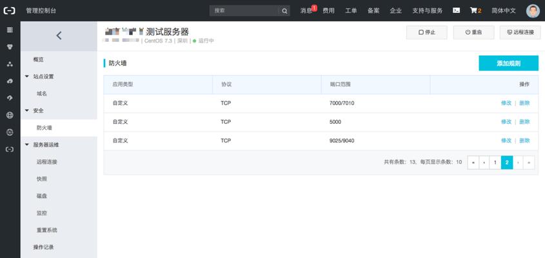Open the shopping cart icon
The width and height of the screenshot is (545, 258).
coord(475,10)
